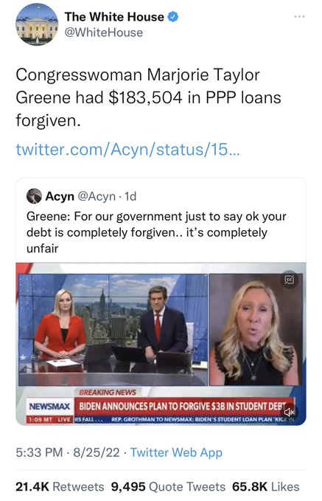322x501 pixels.
Task: Open the three-dots tweet options menu
Action: [299, 17]
